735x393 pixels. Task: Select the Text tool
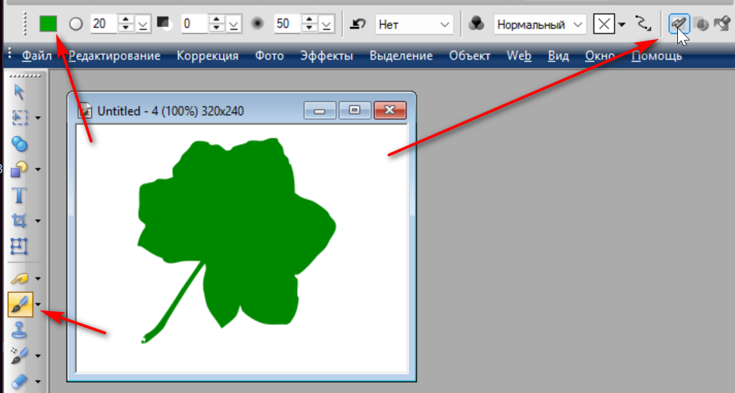tap(19, 195)
